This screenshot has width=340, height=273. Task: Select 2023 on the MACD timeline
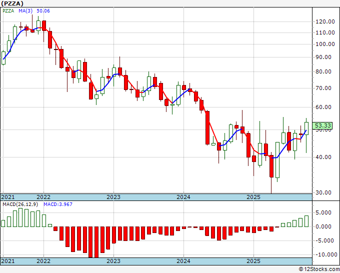coord(113,261)
